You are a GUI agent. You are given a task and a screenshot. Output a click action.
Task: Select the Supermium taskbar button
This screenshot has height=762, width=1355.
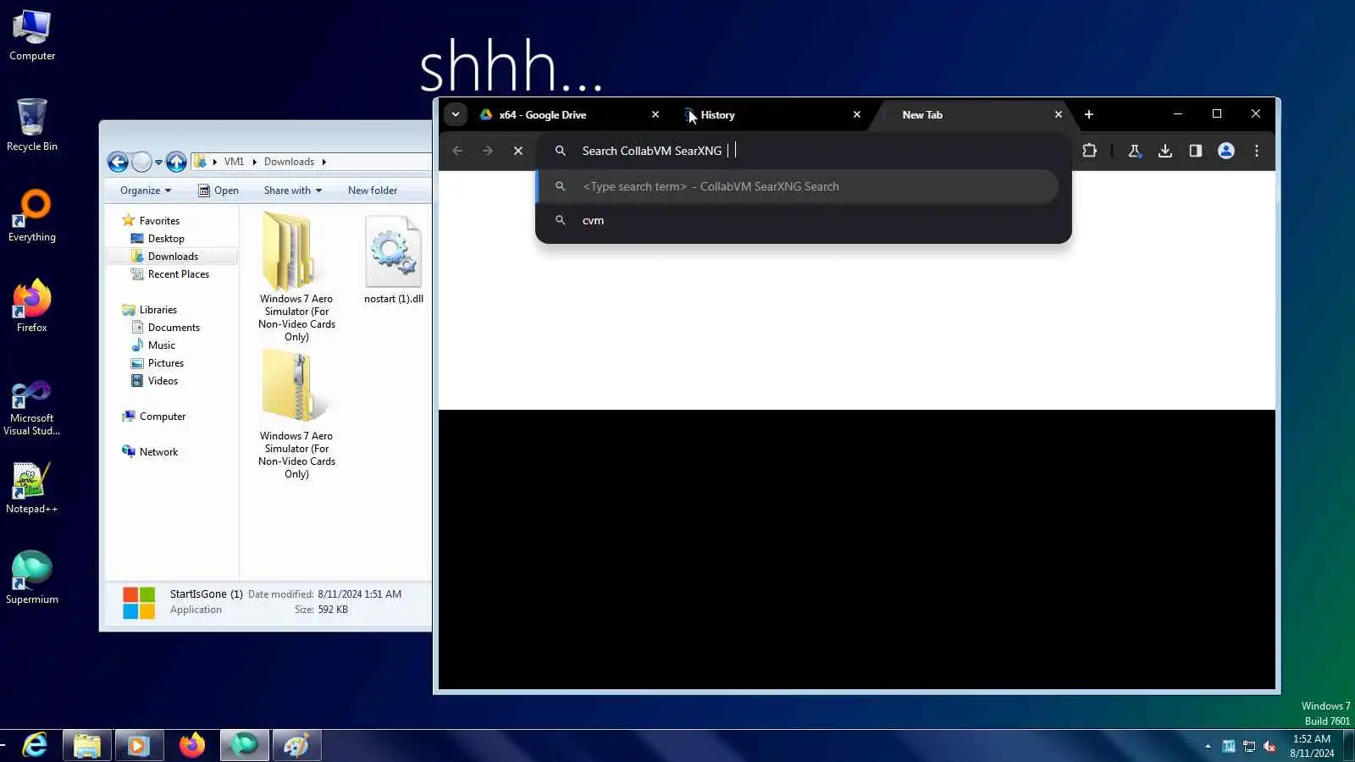(245, 745)
